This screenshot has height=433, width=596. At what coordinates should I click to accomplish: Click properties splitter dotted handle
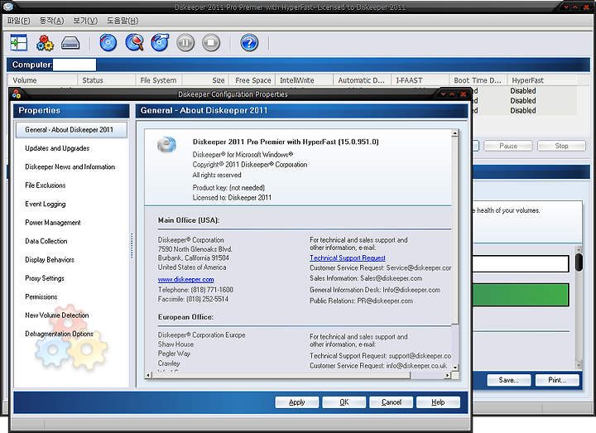click(132, 246)
